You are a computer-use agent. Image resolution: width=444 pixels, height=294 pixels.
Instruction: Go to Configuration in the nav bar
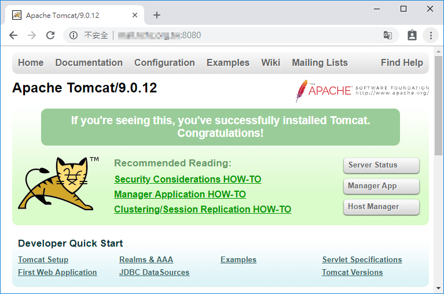(x=164, y=62)
